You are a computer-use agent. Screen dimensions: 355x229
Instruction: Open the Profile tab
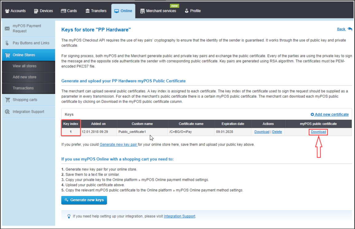point(193,11)
